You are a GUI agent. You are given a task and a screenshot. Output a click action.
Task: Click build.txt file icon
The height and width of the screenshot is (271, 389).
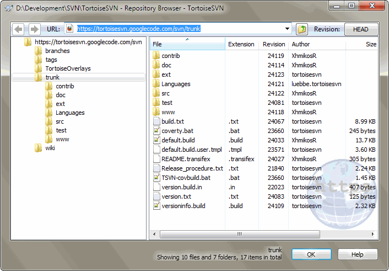pyautogui.click(x=156, y=121)
